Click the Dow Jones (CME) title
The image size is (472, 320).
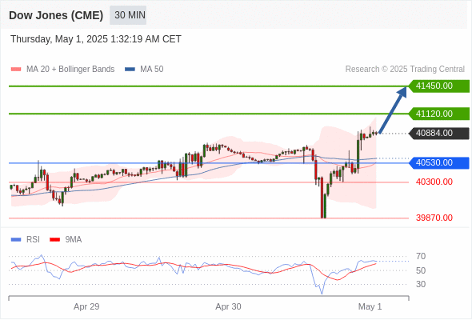(56, 15)
